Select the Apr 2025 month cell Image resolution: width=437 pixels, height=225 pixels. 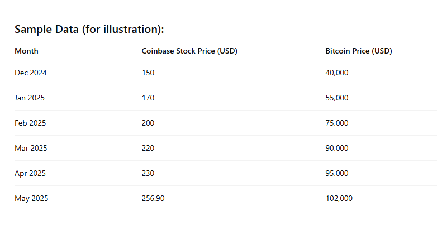coord(30,173)
